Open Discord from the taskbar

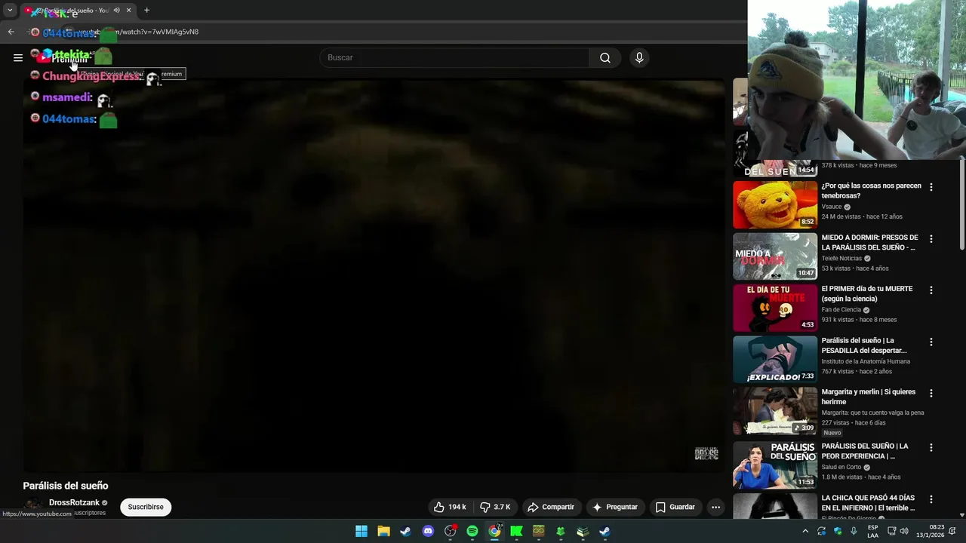[428, 531]
